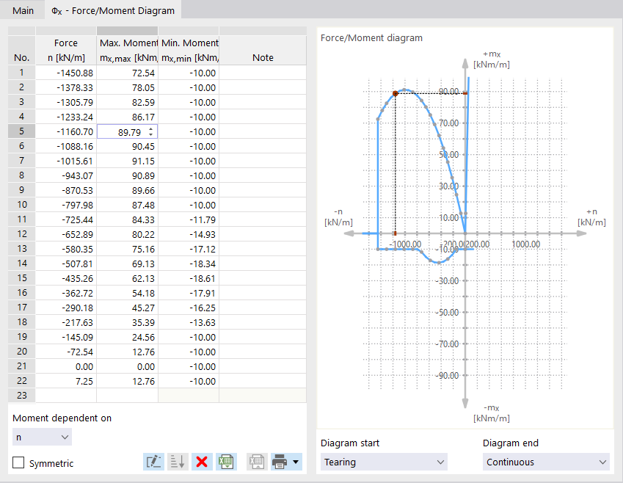The width and height of the screenshot is (623, 483).
Task: Click the gray Excel export icon
Action: coord(257,462)
